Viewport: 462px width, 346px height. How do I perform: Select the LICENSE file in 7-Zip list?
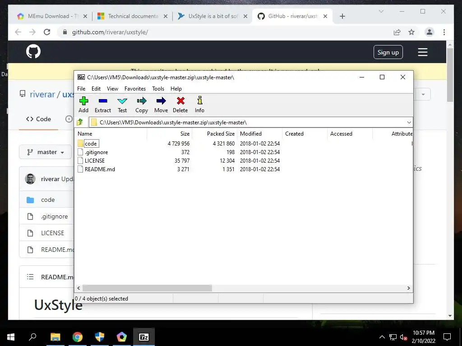(94, 161)
